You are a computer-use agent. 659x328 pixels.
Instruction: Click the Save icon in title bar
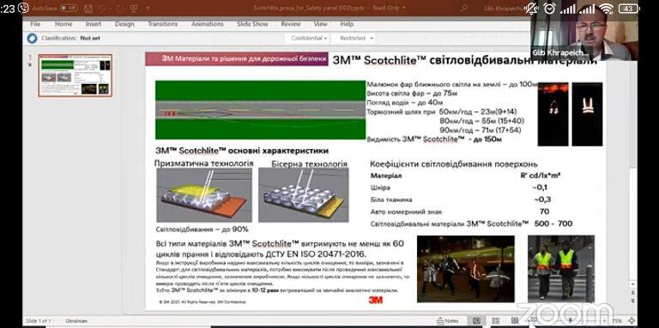(x=88, y=8)
